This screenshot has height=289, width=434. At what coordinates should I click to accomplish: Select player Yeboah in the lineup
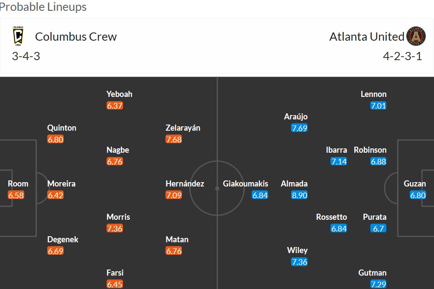[x=119, y=94]
